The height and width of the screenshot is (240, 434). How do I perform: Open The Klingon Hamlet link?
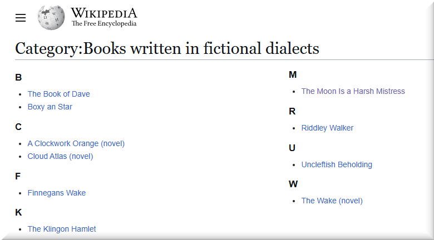click(x=62, y=229)
